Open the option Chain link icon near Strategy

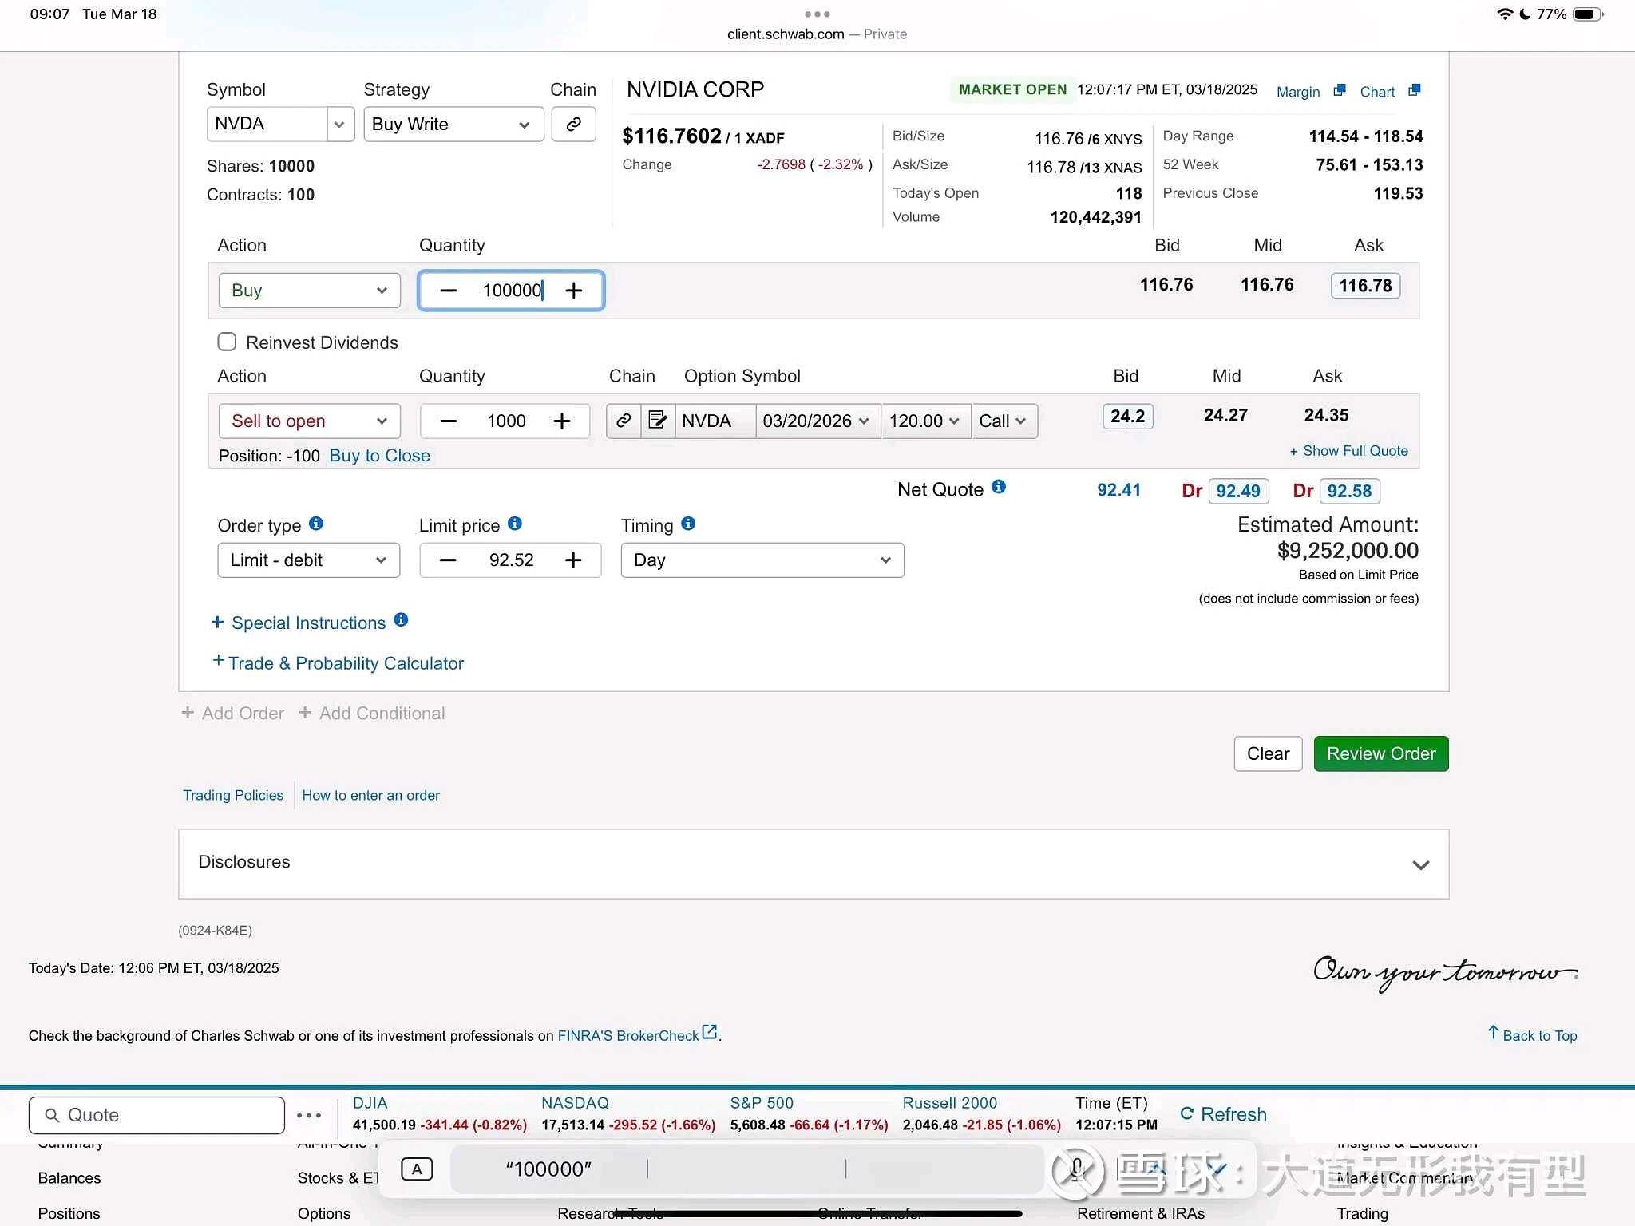click(573, 124)
